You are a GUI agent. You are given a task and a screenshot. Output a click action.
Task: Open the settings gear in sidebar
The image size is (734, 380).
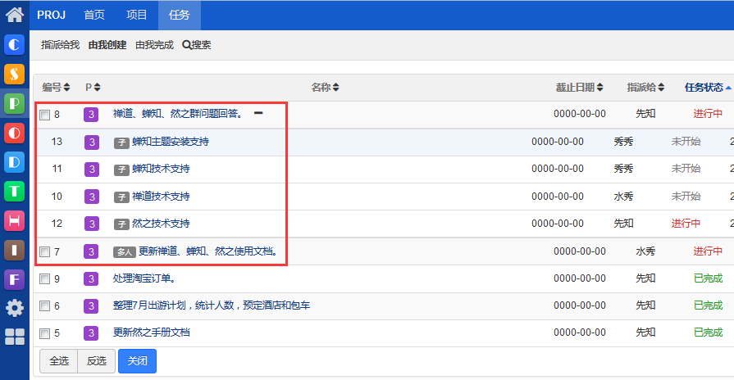click(x=15, y=308)
